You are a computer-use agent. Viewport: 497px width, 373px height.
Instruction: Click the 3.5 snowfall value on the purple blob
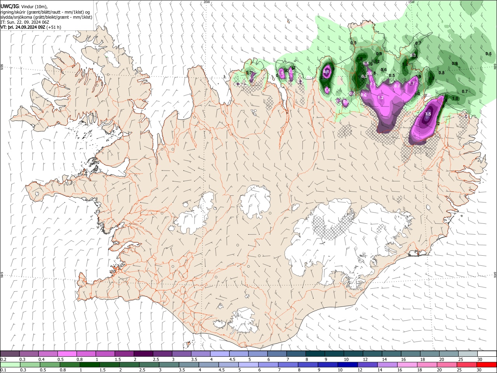coord(428,114)
